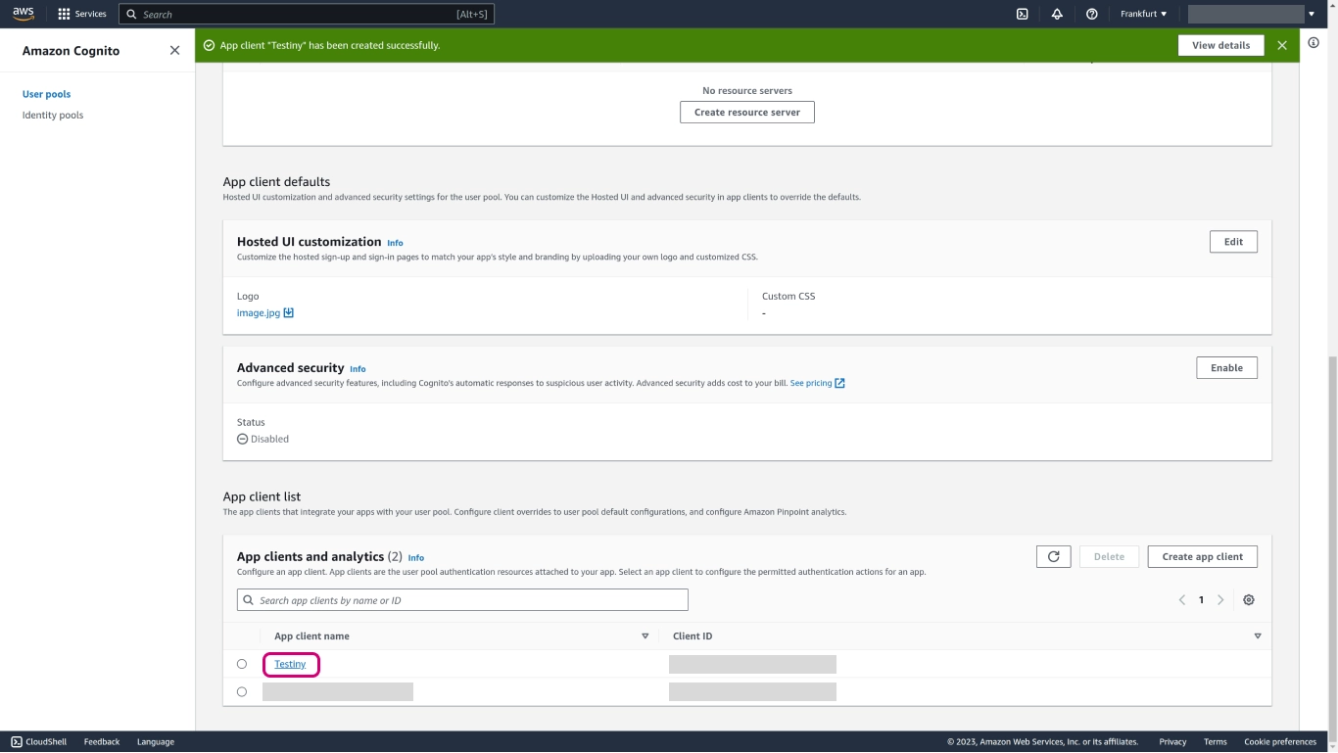Viewport: 1338px width, 753px height.
Task: Sort by App client name column arrow
Action: (x=645, y=636)
